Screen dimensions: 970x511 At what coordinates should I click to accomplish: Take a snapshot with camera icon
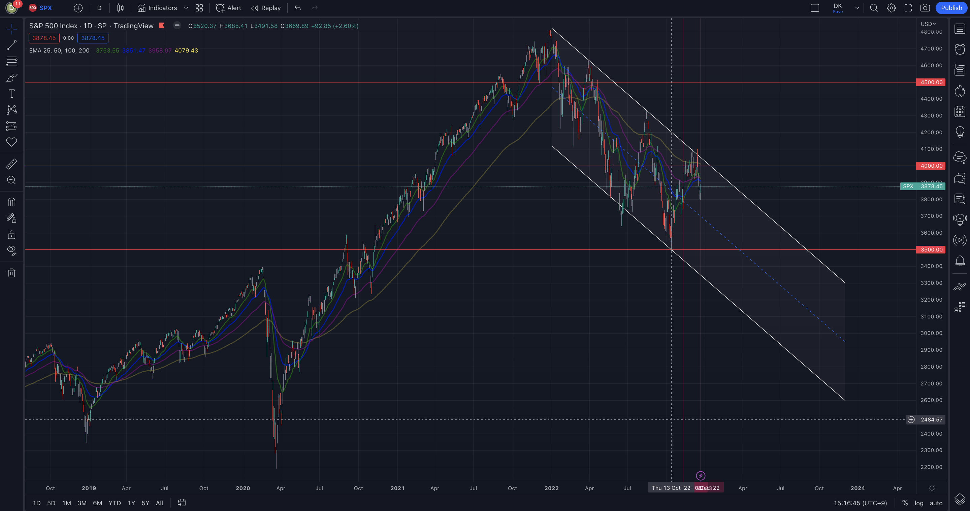pyautogui.click(x=925, y=8)
